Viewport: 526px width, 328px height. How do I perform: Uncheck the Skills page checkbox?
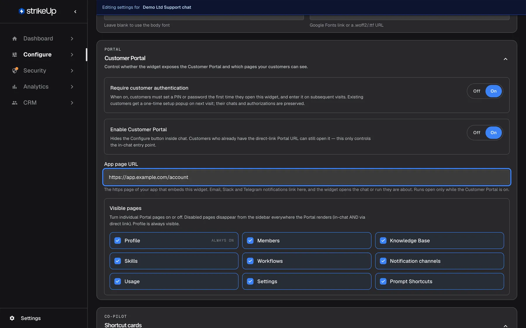point(117,261)
